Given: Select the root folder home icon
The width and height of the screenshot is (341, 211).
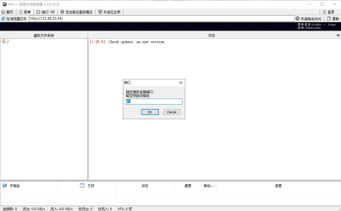Looking at the screenshot, I should pyautogui.click(x=4, y=42).
